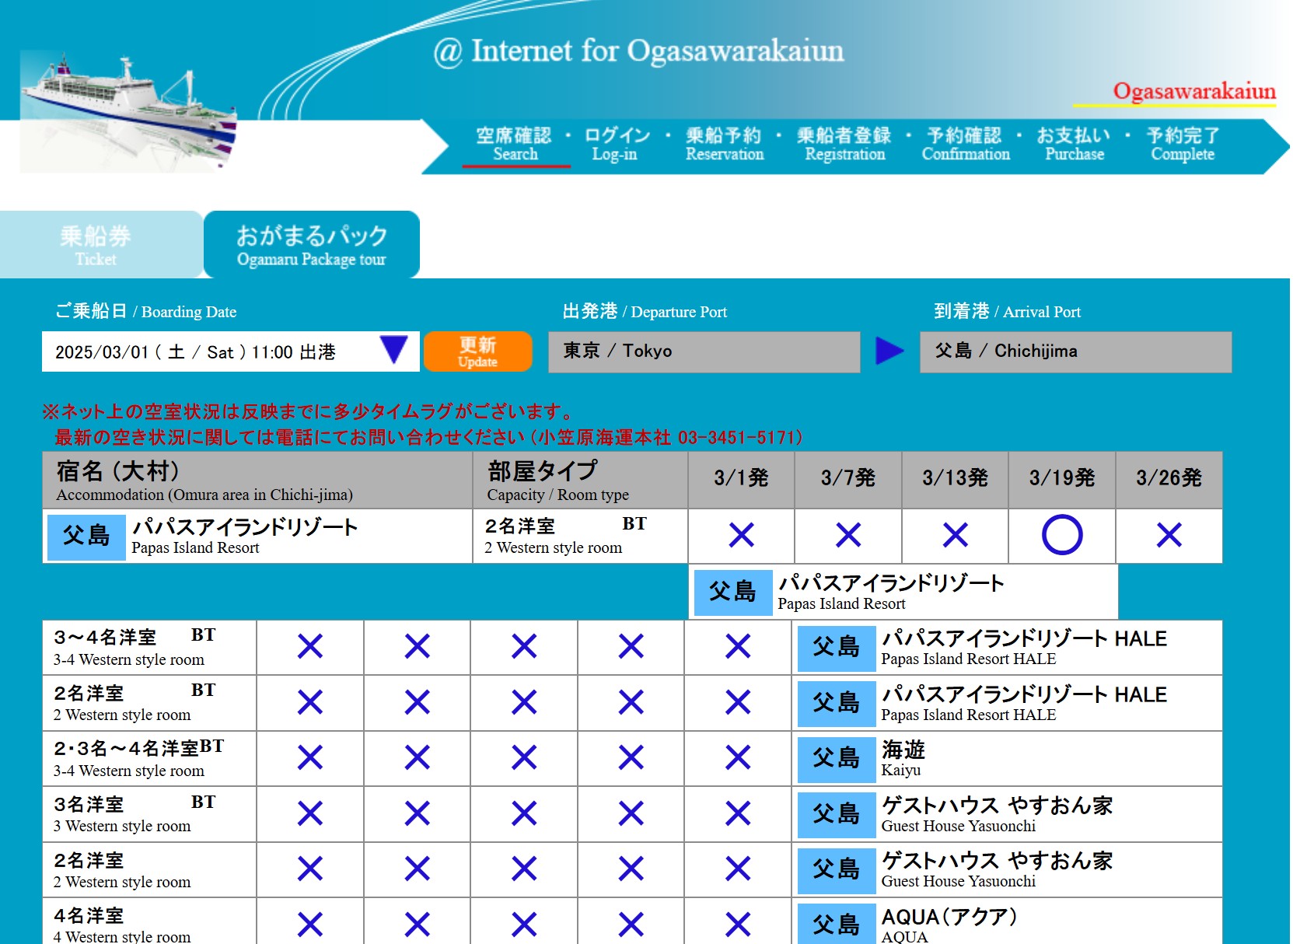This screenshot has height=944, width=1293.
Task: Click the available circle for 3/19 departure
Action: [x=1061, y=535]
